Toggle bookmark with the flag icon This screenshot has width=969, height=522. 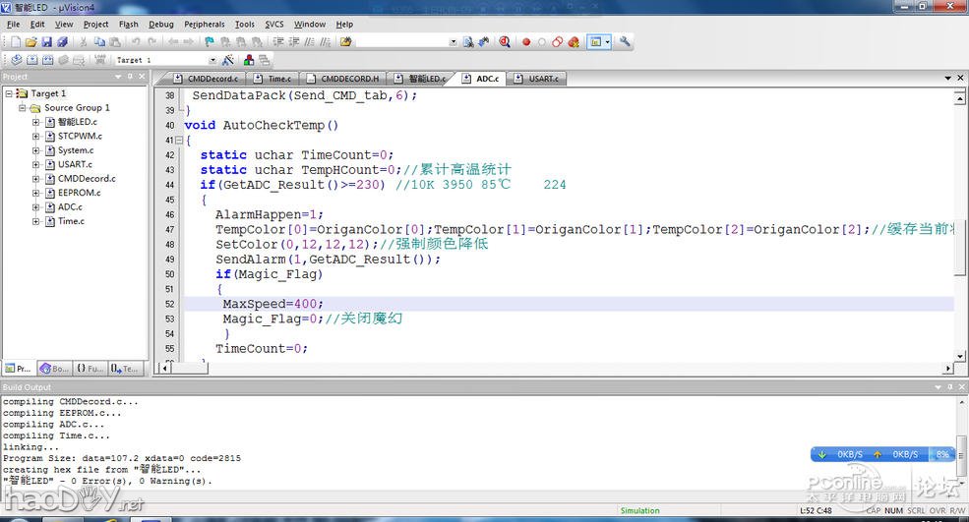(210, 42)
